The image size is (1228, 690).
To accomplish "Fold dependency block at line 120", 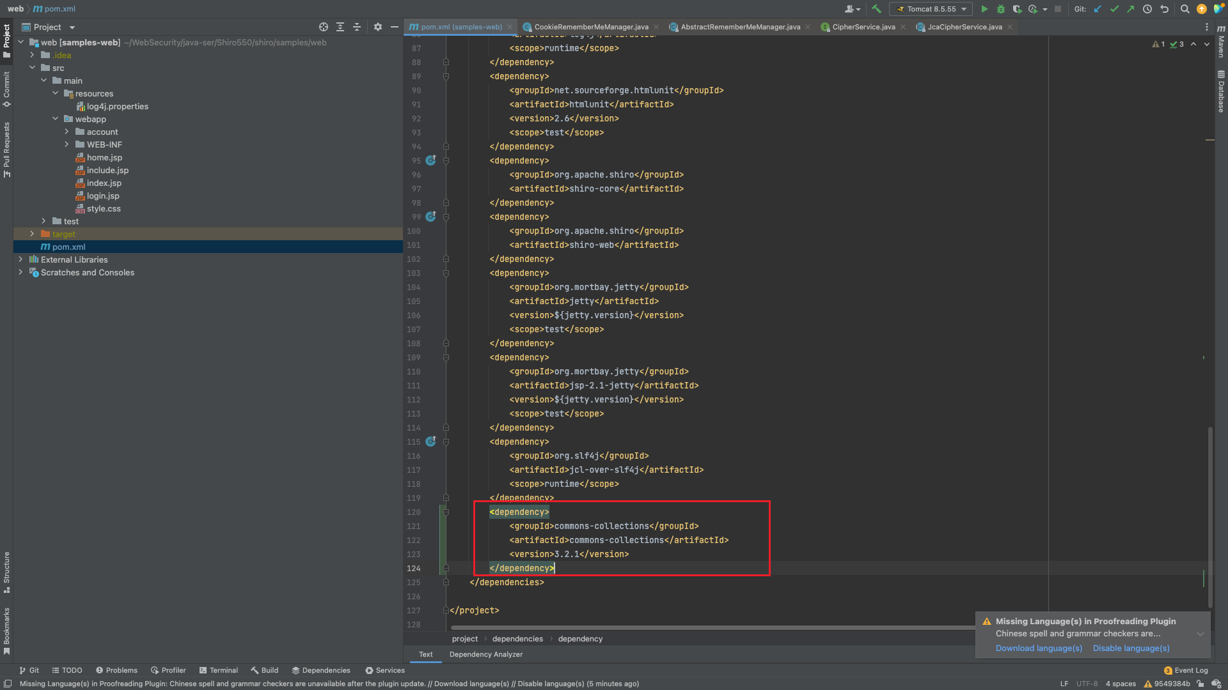I will point(446,512).
